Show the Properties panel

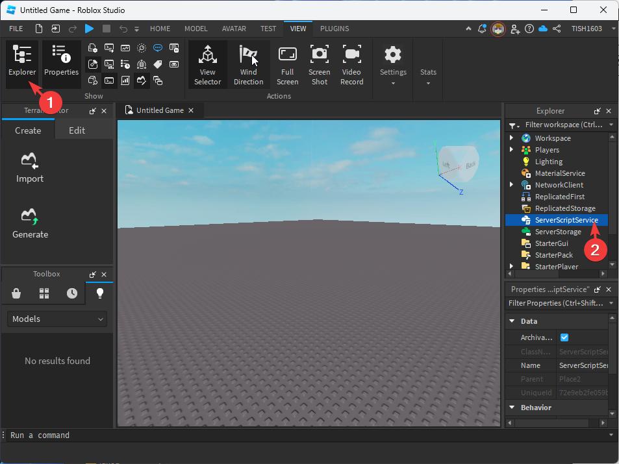coord(61,62)
